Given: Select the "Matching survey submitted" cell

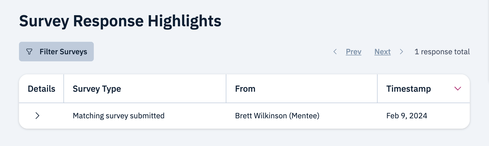Looking at the screenshot, I should [x=118, y=116].
